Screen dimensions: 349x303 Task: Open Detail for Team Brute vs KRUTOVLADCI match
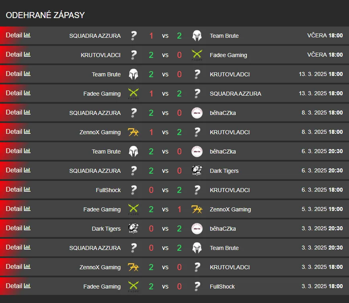pyautogui.click(x=14, y=74)
